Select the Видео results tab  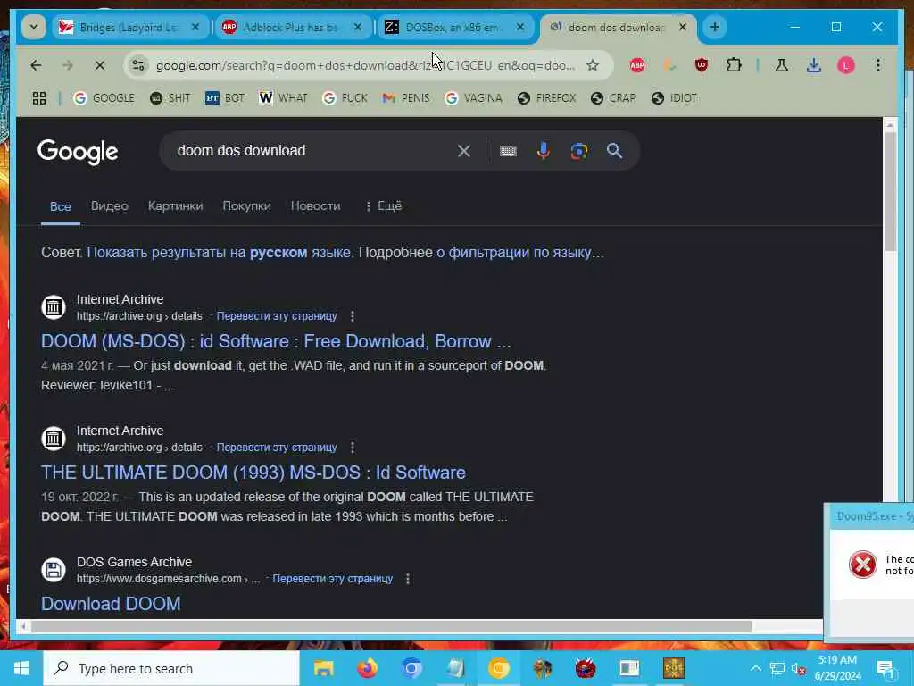pos(110,206)
